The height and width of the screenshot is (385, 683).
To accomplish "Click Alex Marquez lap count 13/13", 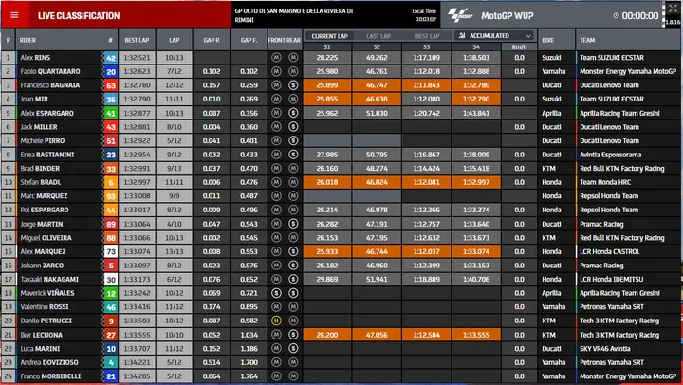I will [x=175, y=251].
